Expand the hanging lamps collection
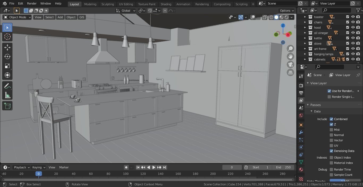The image size is (363, 187). point(305,54)
